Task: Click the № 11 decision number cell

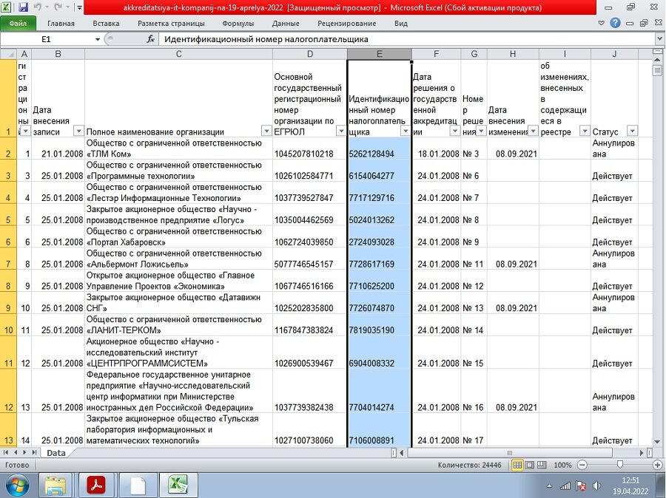Action: (474, 259)
